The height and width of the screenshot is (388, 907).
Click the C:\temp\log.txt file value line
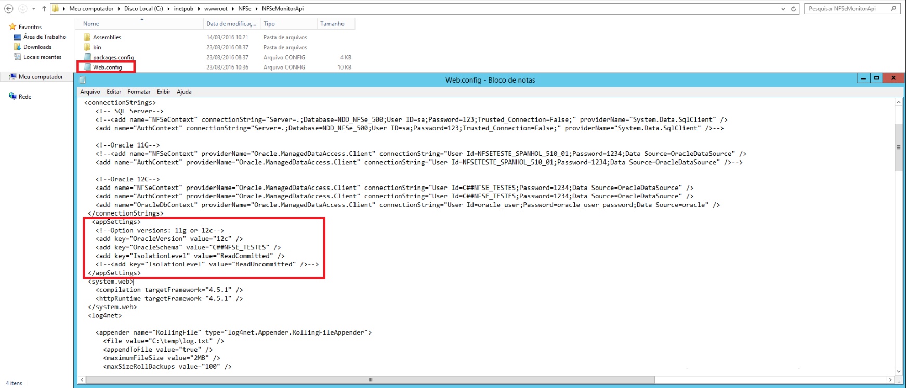click(x=163, y=341)
